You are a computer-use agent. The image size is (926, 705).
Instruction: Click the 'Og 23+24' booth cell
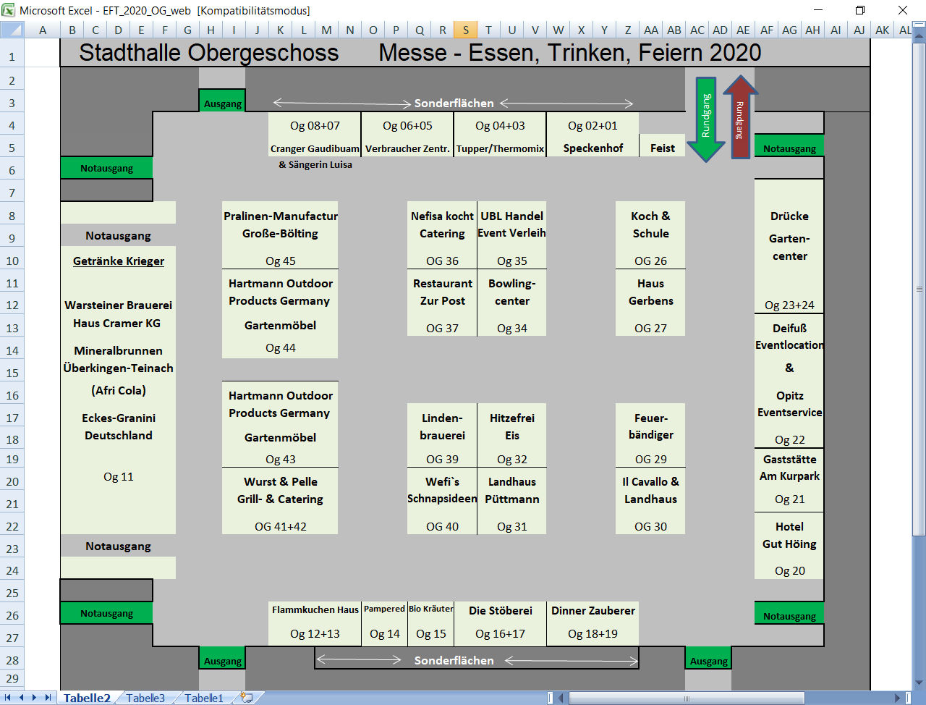coord(789,305)
